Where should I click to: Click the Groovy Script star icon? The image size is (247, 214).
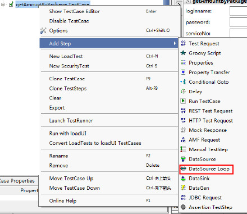click(183, 53)
